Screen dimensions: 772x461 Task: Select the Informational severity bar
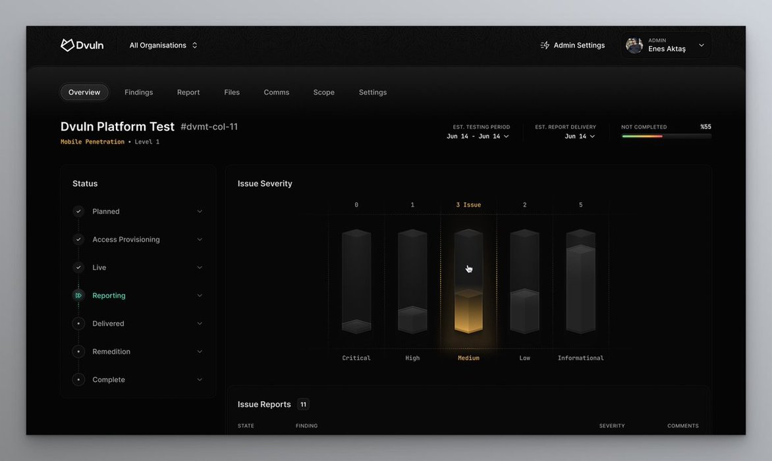pyautogui.click(x=580, y=283)
